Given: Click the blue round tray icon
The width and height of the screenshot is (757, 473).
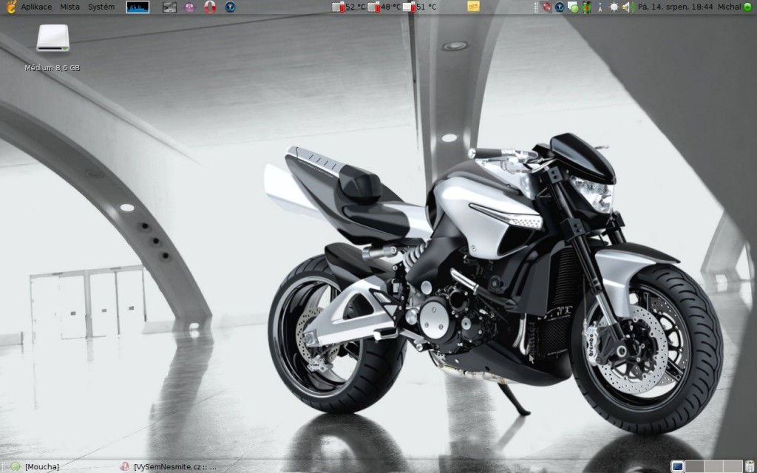Looking at the screenshot, I should [560, 7].
